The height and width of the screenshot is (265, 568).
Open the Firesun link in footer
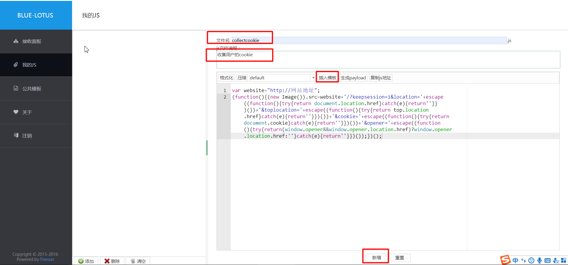[47, 259]
